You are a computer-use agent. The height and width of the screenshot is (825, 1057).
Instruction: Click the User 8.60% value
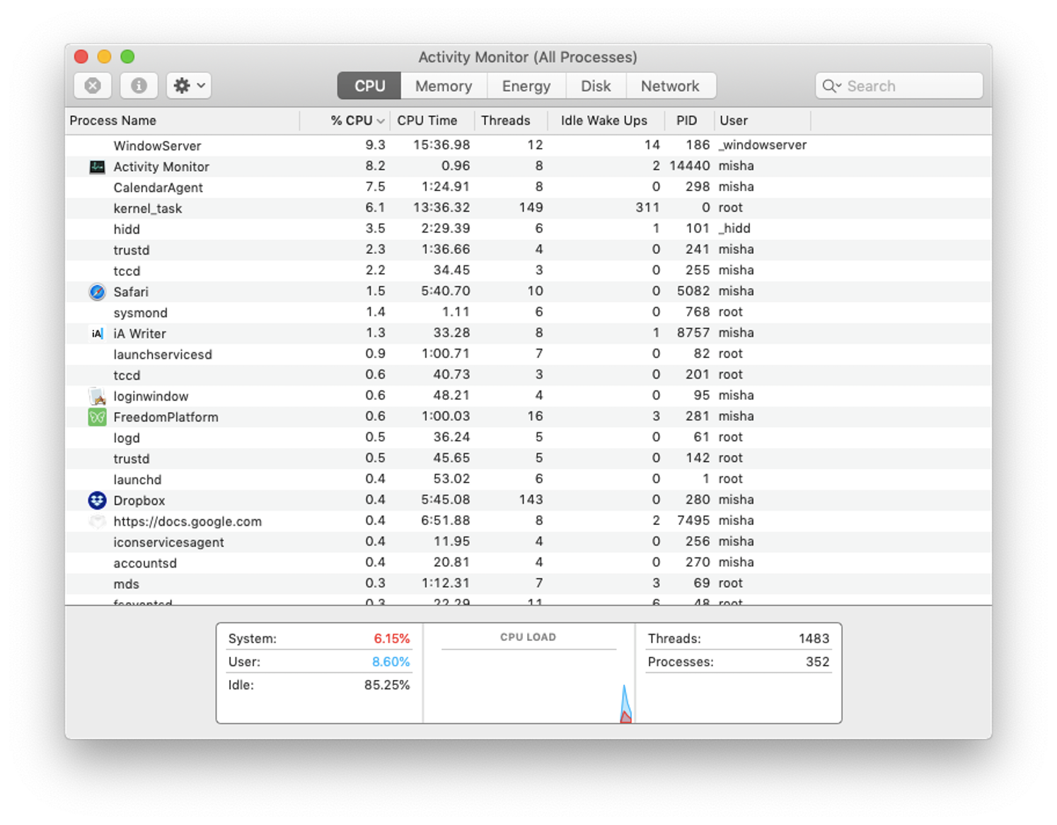coord(391,662)
